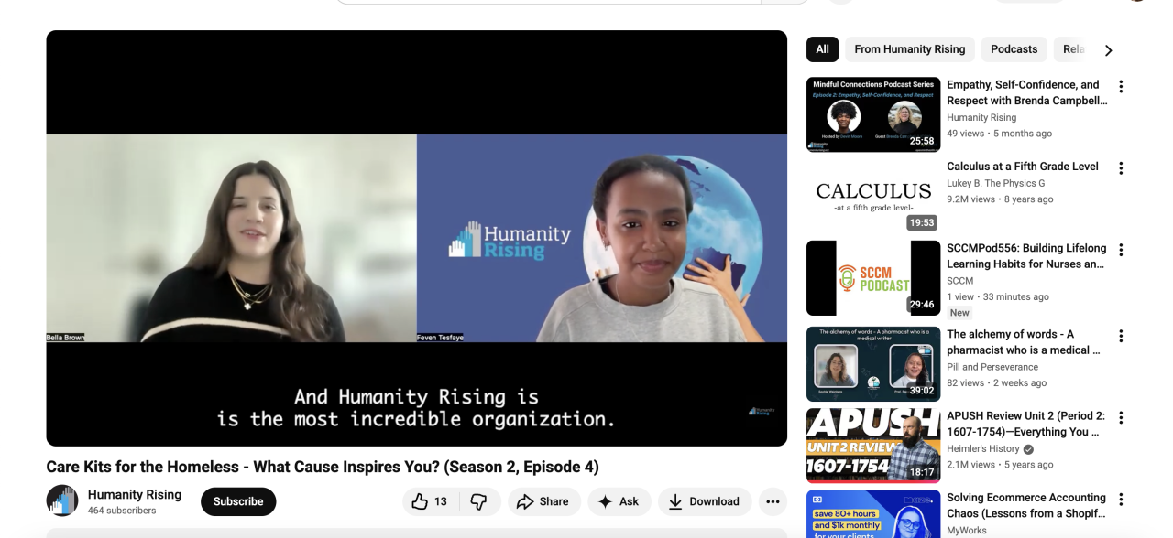Screen dimensions: 1173x538
Task: Open SCCM Podcast video thumbnail
Action: [873, 278]
